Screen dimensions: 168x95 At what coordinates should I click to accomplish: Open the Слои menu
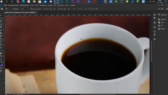tap(32, 5)
